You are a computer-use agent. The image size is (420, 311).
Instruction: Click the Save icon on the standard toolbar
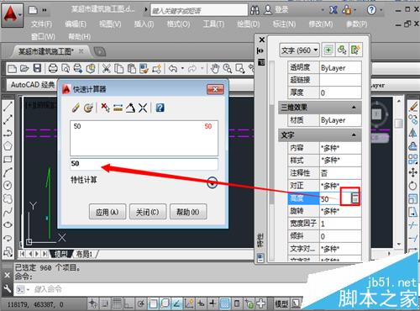[37, 68]
